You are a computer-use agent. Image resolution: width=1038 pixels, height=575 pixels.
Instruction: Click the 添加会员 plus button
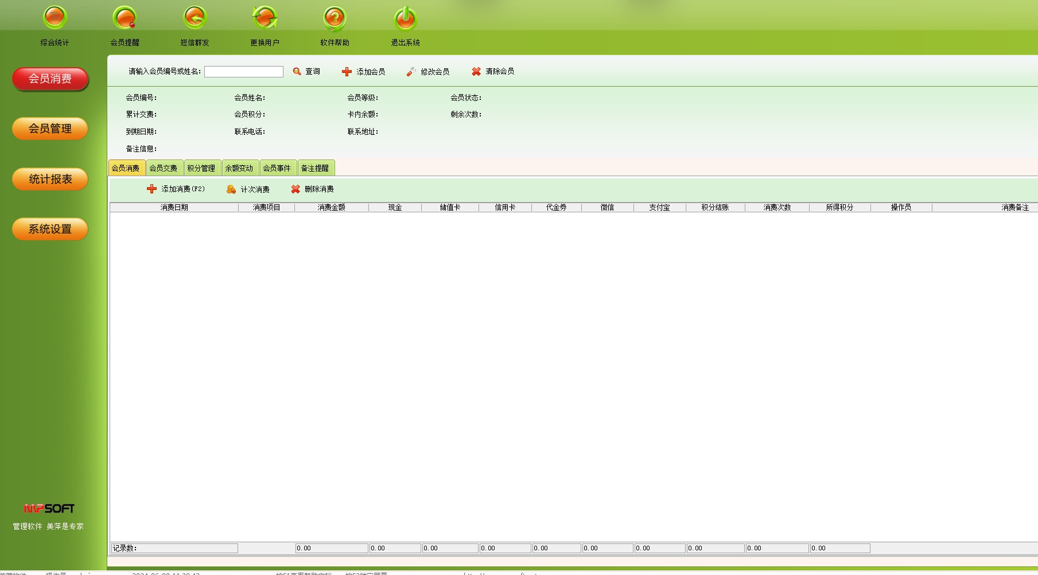(364, 72)
